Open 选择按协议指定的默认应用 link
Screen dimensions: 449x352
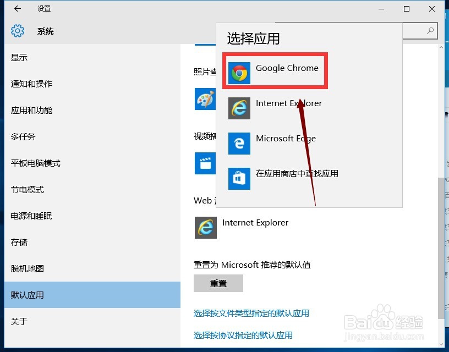point(243,335)
